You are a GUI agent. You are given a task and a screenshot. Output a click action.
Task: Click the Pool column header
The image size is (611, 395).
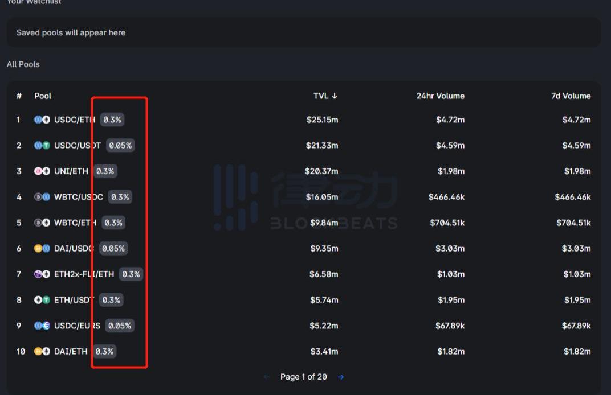43,96
